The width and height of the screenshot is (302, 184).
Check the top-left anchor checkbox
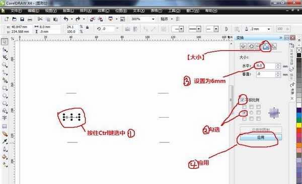(244, 107)
